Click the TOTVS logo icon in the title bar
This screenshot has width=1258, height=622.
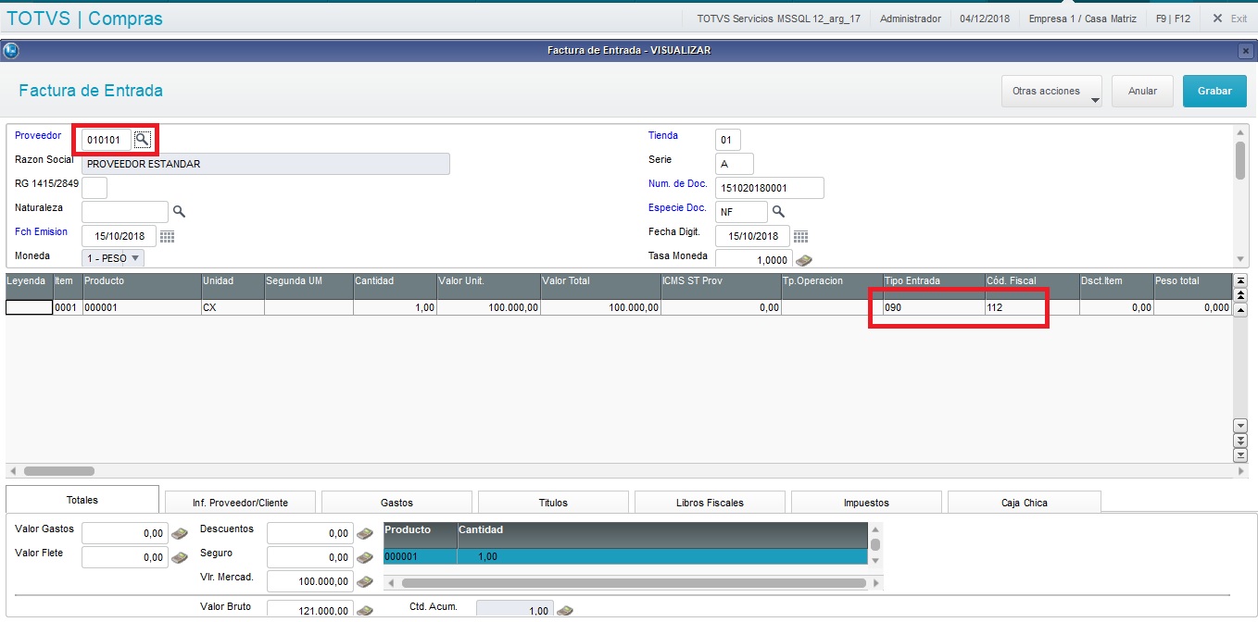[11, 51]
